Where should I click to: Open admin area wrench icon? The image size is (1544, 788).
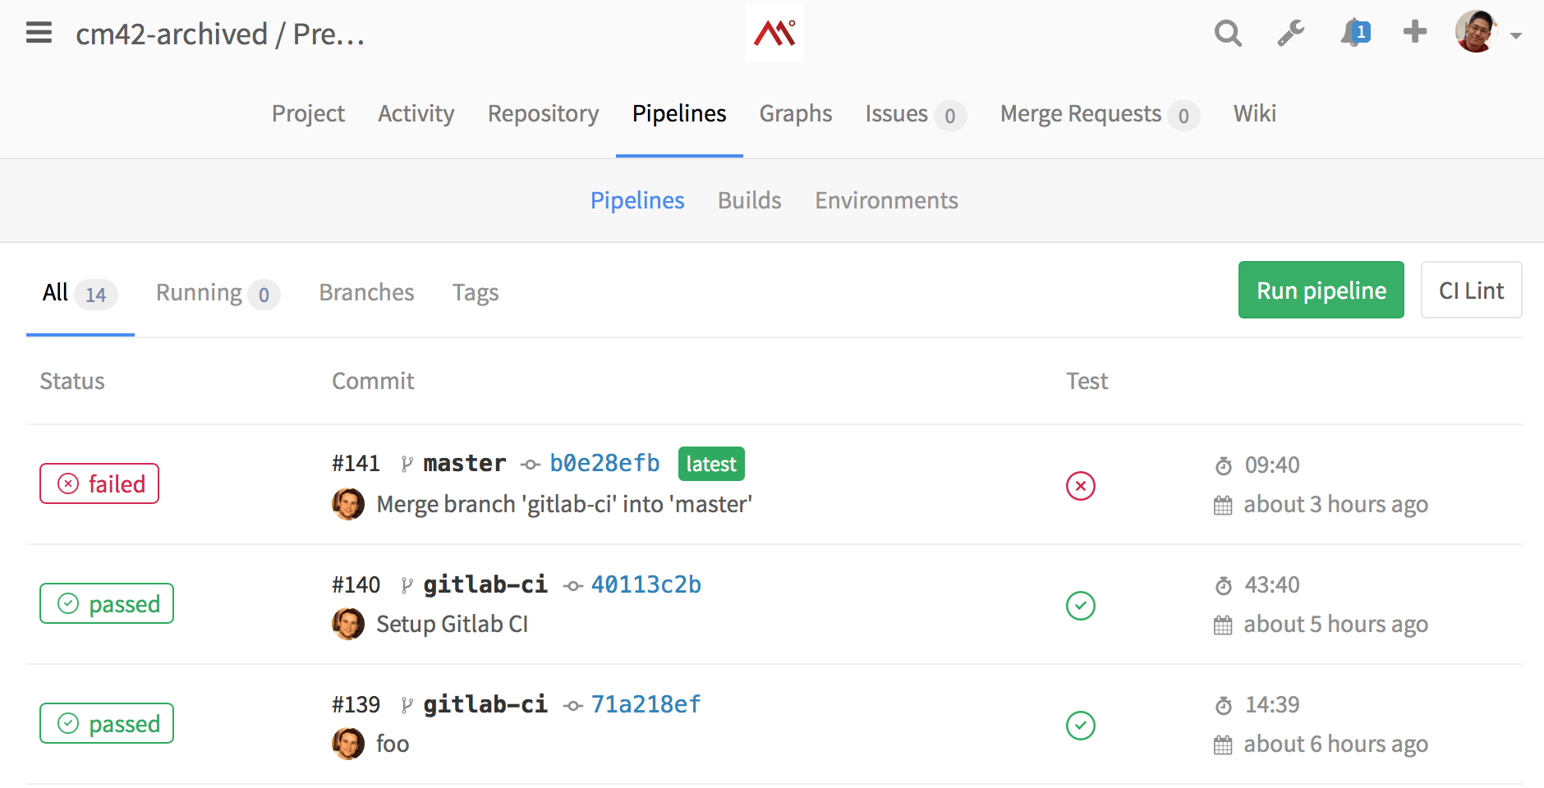coord(1290,34)
